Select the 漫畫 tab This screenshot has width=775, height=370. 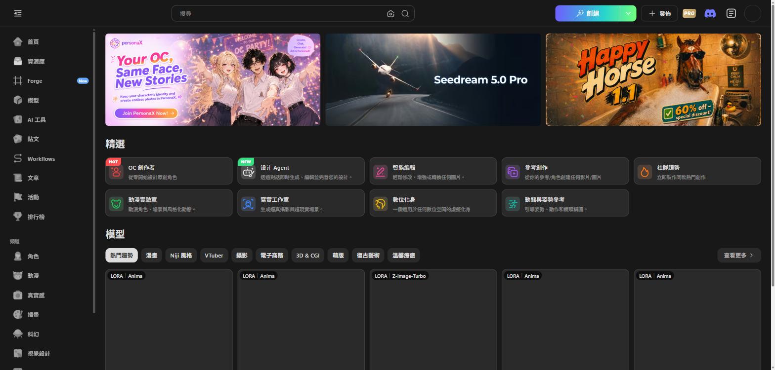tap(152, 255)
